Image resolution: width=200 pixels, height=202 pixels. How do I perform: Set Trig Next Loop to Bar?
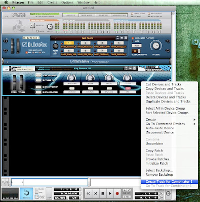[26, 53]
